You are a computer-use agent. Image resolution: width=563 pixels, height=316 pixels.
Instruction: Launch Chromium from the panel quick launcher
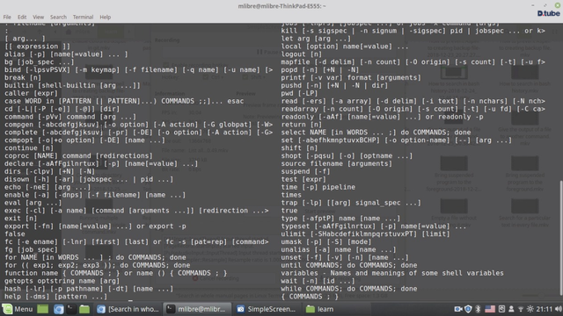click(59, 309)
